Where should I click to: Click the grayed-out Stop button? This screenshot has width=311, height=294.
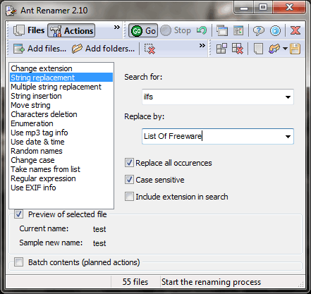tap(176, 30)
